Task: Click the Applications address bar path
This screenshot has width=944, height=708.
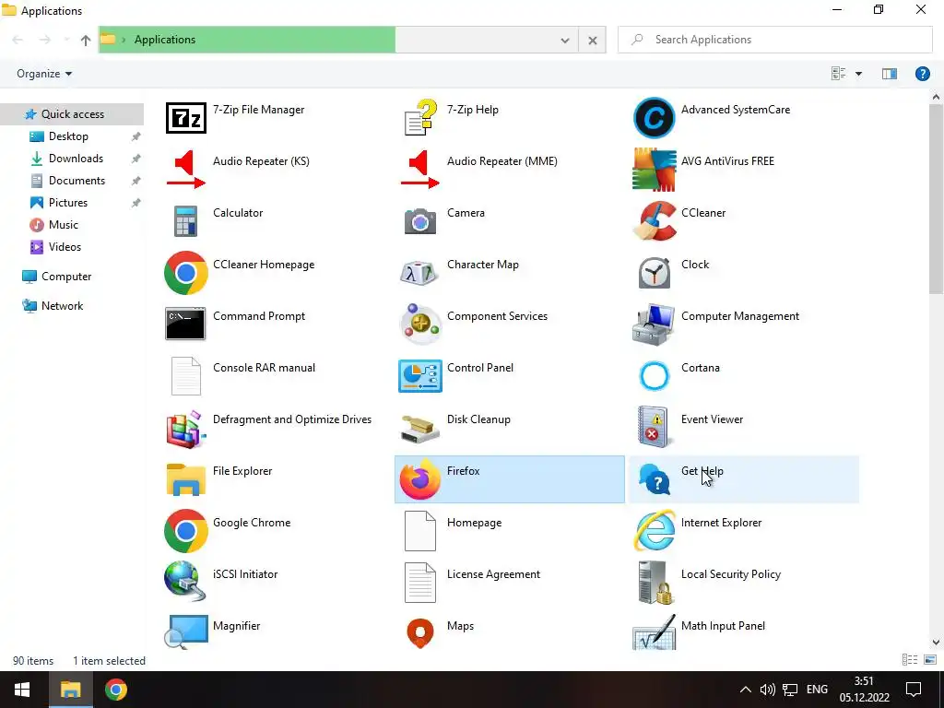Action: [x=165, y=40]
